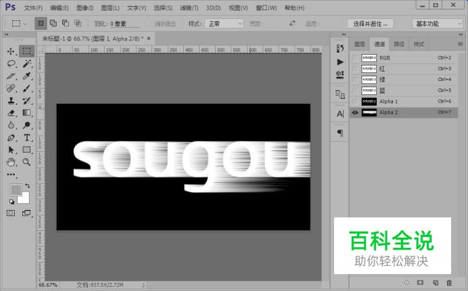Choose Add to selection mode
468x291 pixels.
click(x=53, y=23)
